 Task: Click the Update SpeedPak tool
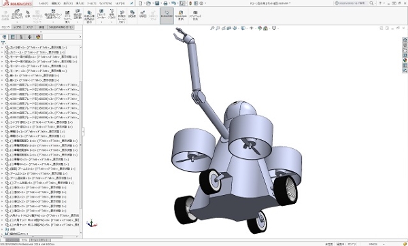(x=181, y=15)
